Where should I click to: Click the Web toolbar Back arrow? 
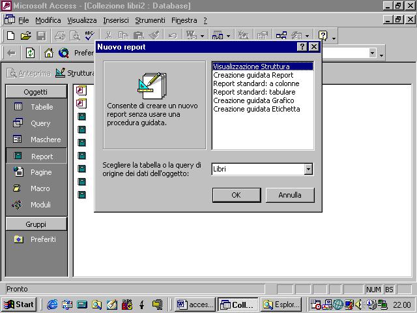[x=11, y=53]
